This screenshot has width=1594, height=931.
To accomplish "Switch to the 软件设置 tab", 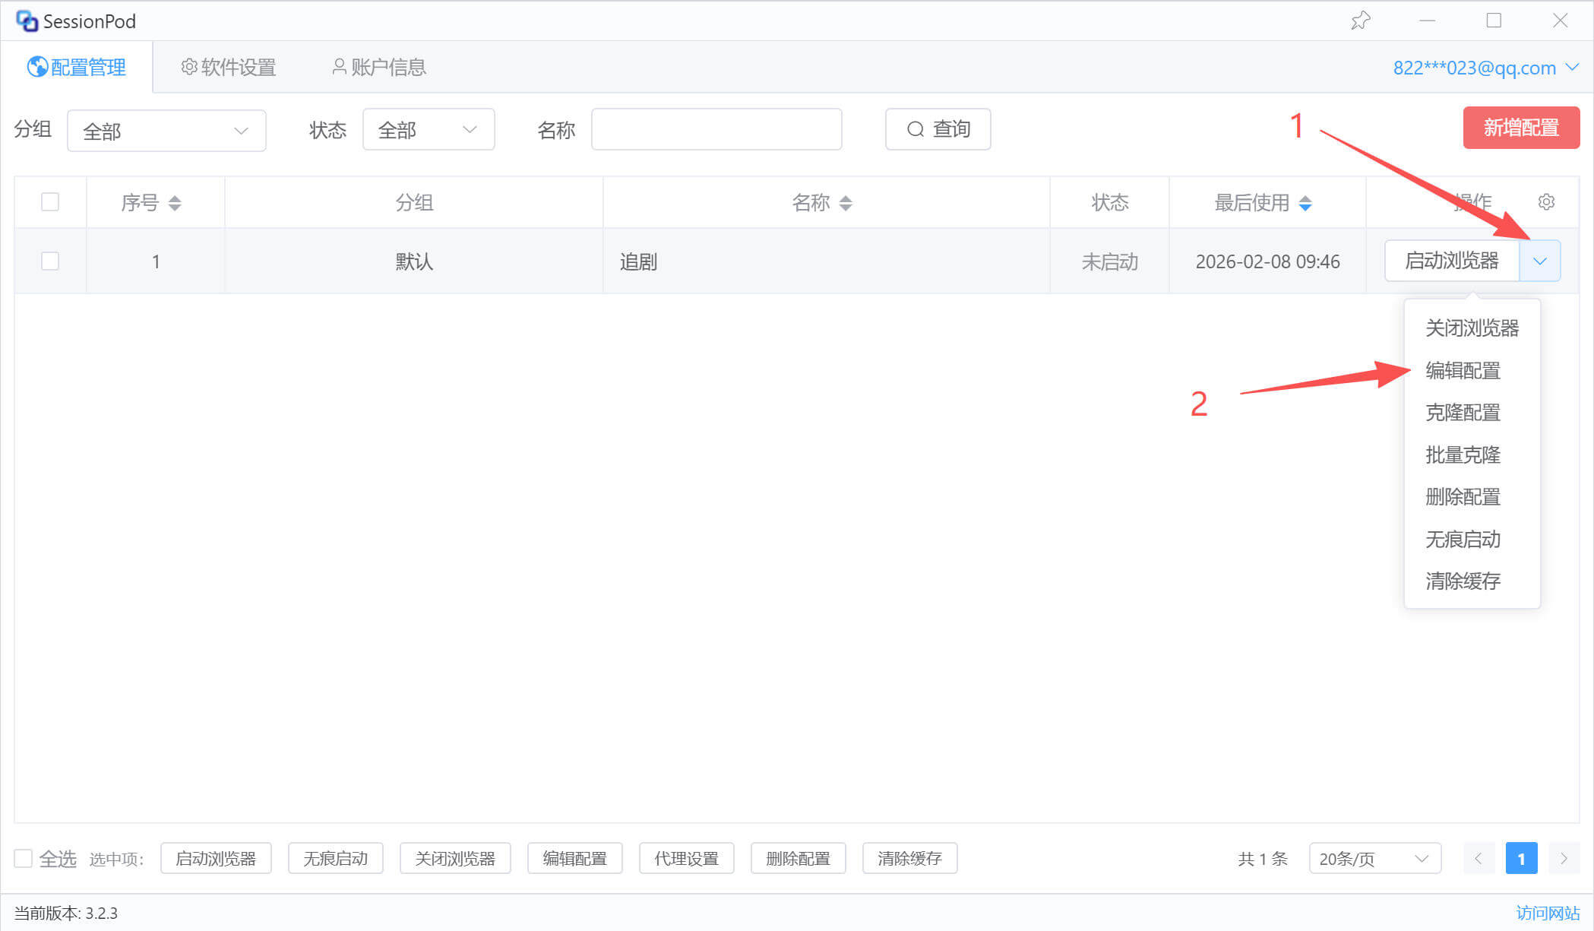I will coord(229,68).
